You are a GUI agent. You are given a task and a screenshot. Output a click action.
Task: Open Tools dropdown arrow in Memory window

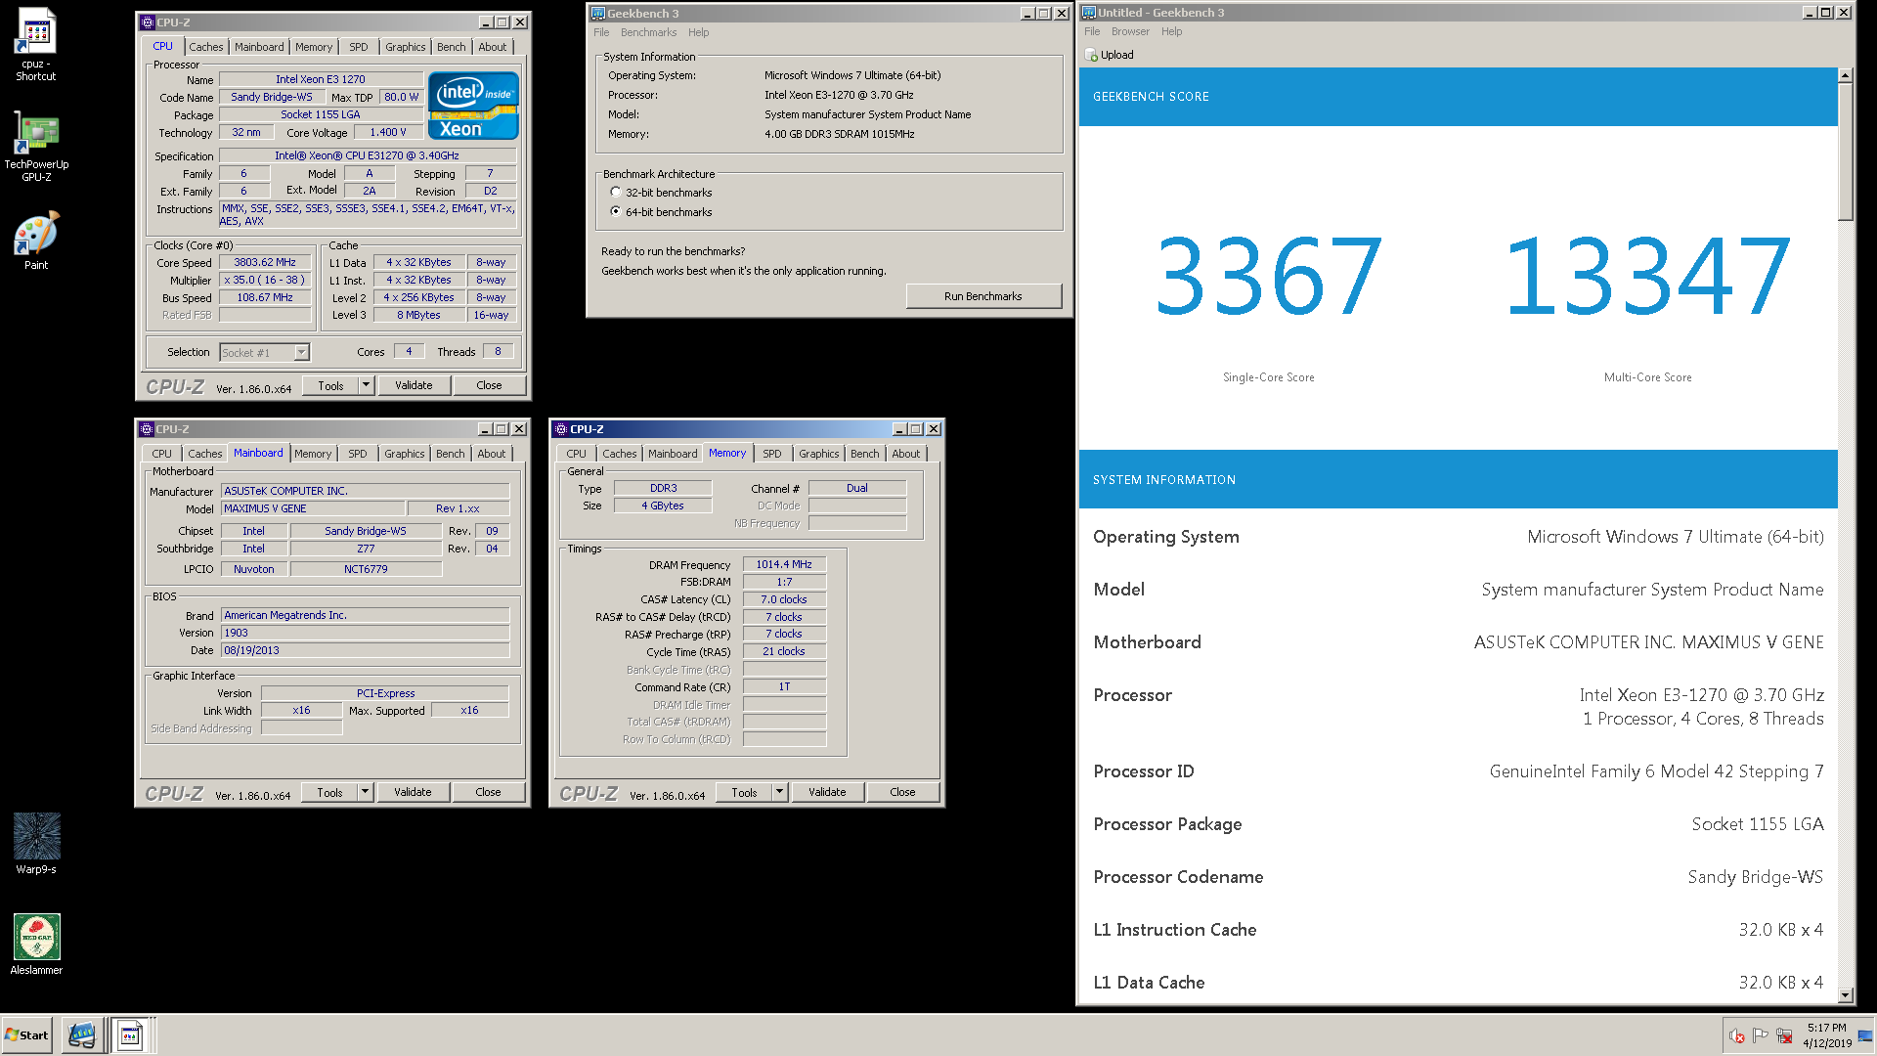point(779,792)
